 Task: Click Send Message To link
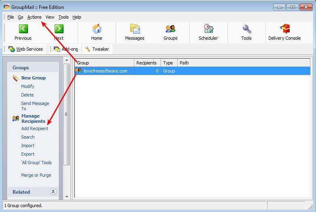click(35, 106)
